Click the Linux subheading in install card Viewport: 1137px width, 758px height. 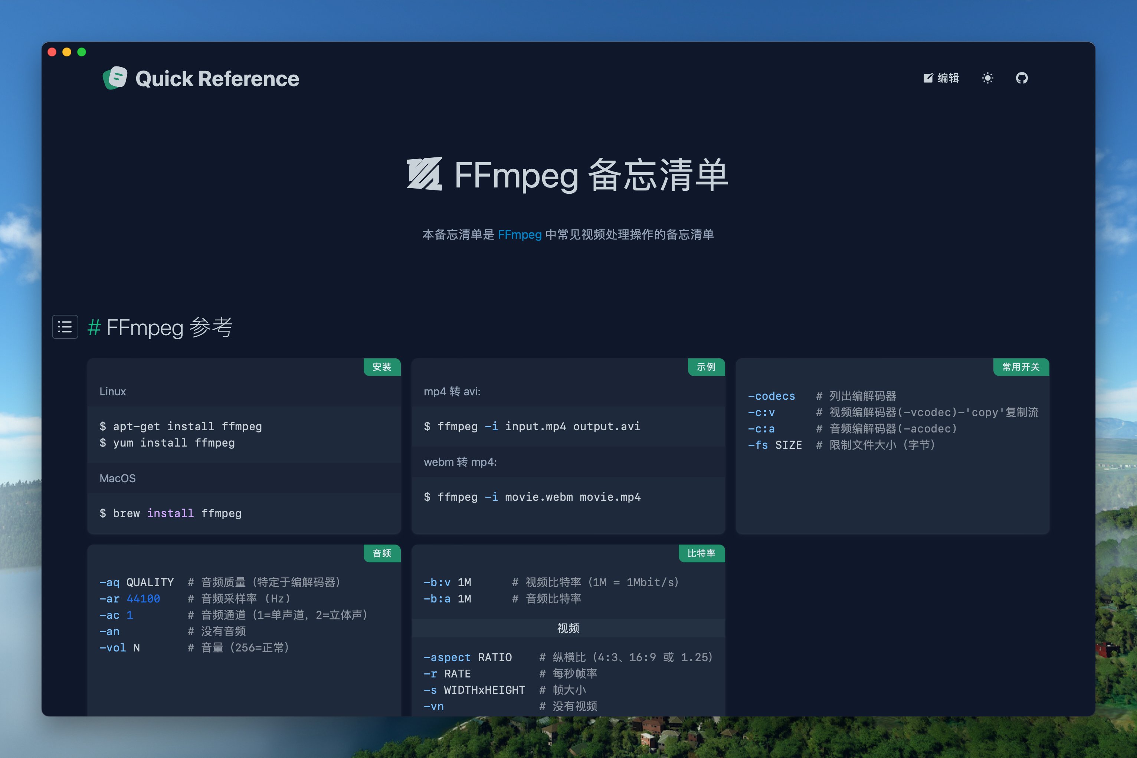(x=112, y=392)
